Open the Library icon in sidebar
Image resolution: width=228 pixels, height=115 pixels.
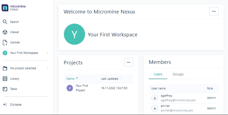click(5, 79)
